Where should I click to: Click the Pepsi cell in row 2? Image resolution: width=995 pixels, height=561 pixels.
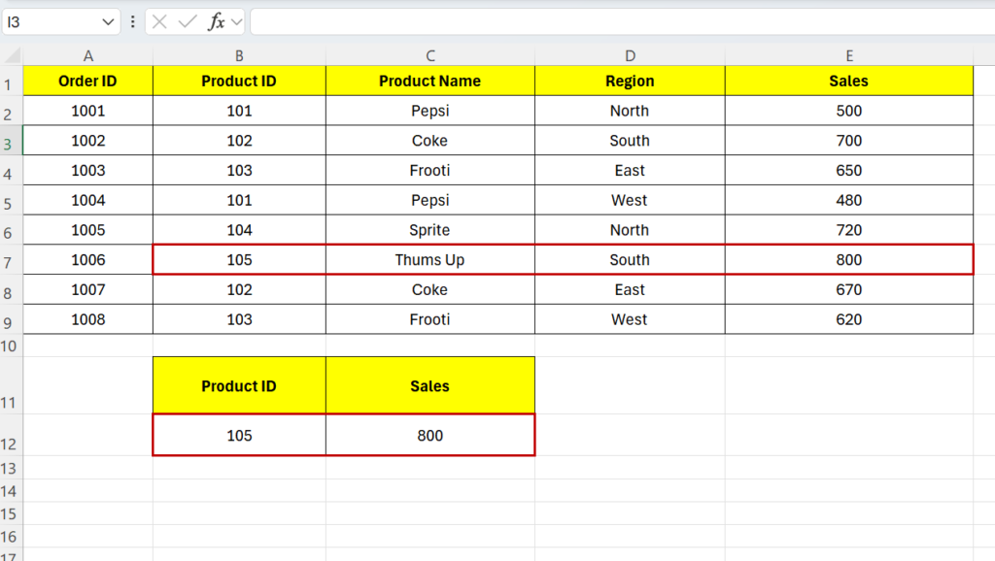point(430,111)
